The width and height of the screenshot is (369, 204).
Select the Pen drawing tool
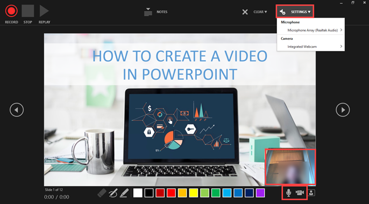113,193
